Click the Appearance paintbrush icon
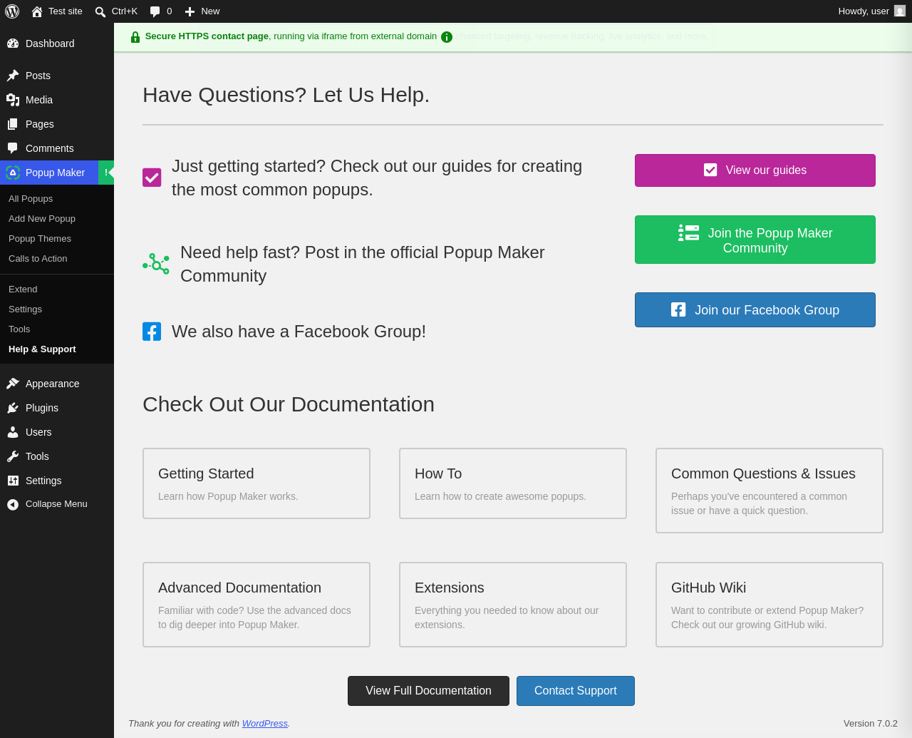The image size is (912, 738). click(13, 384)
